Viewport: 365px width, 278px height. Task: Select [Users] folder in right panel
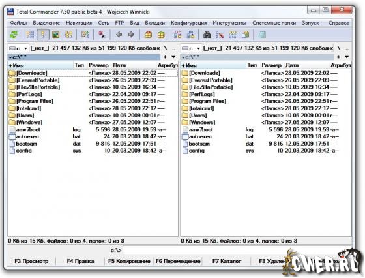tap(266, 116)
